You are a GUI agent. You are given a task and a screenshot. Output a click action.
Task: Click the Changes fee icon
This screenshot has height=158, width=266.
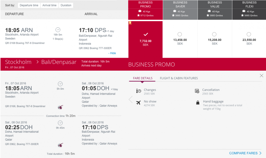tap(138, 91)
